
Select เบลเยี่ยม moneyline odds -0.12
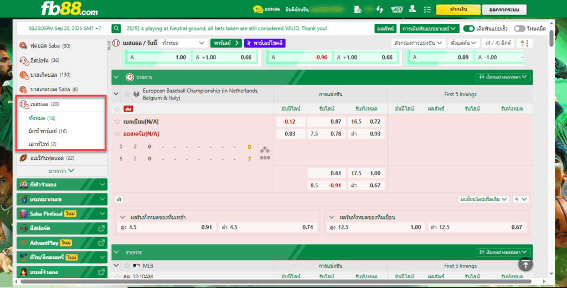[291, 122]
